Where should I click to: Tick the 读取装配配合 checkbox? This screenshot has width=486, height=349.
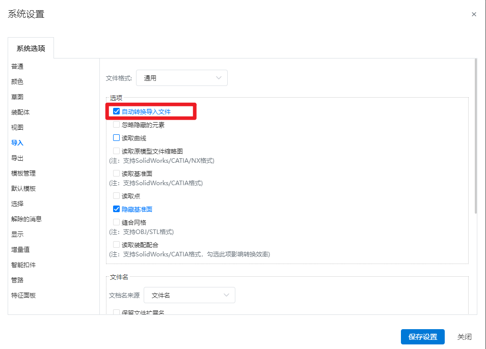tap(117, 245)
